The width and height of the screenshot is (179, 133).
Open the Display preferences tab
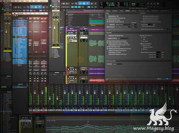pos(108,11)
